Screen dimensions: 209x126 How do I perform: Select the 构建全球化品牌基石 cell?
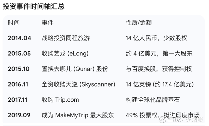click(153, 100)
